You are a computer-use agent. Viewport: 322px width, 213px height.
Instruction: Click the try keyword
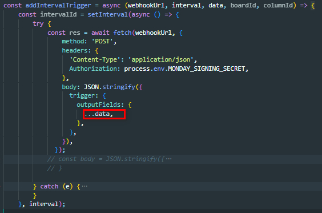[x=38, y=23]
